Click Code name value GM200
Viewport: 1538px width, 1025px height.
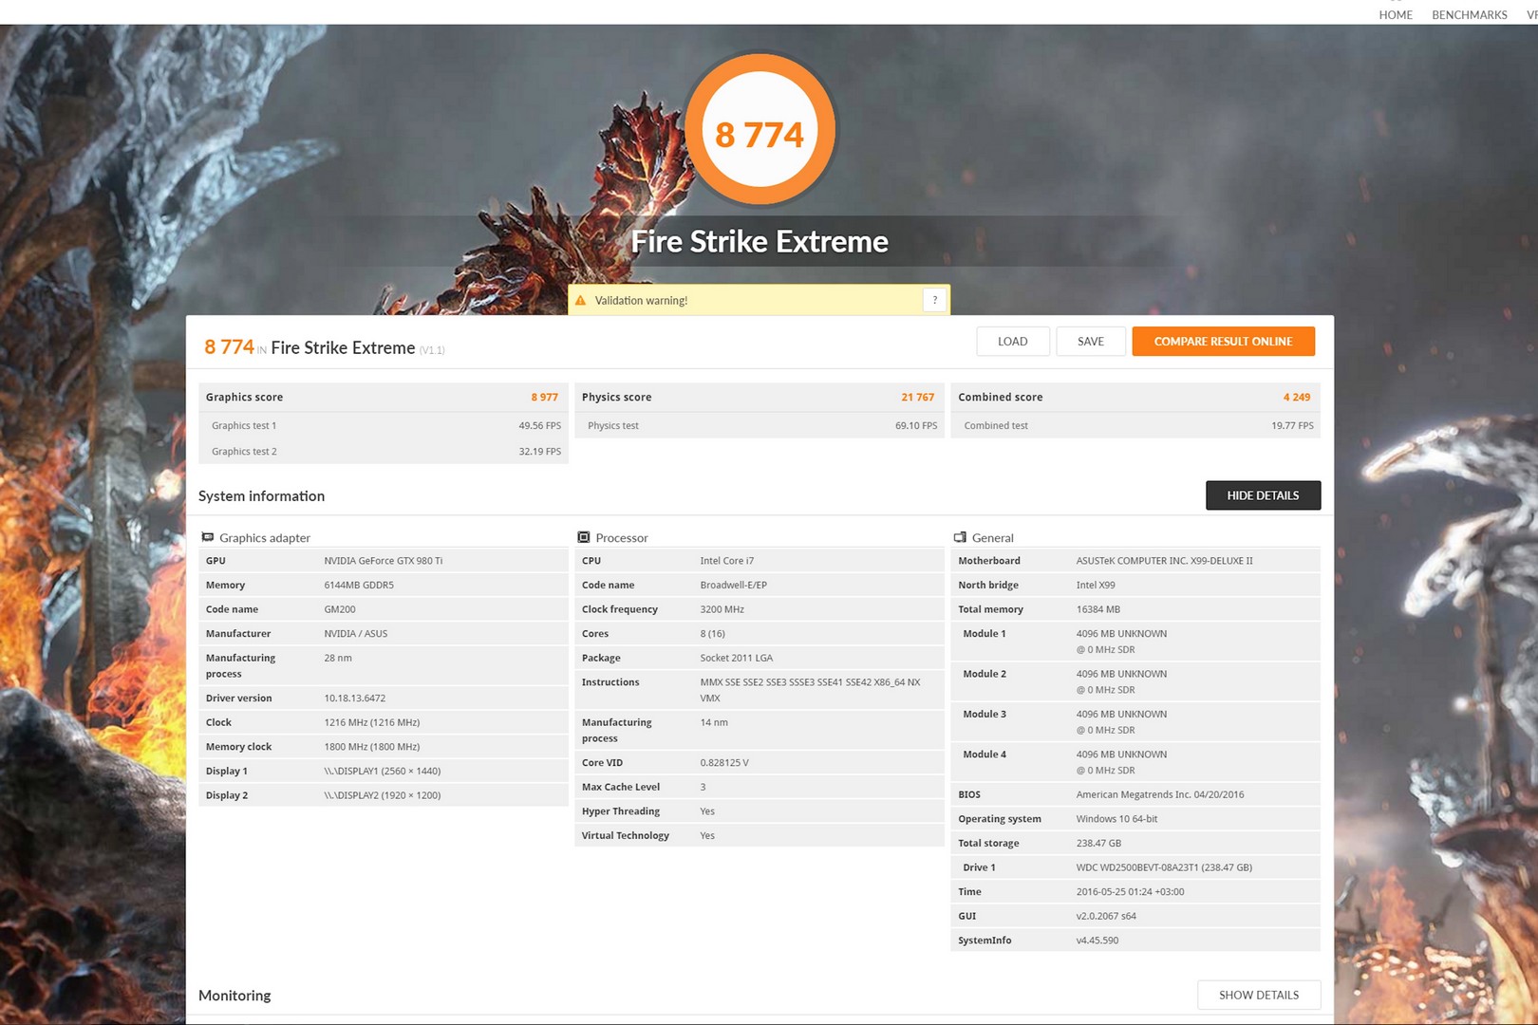(340, 609)
